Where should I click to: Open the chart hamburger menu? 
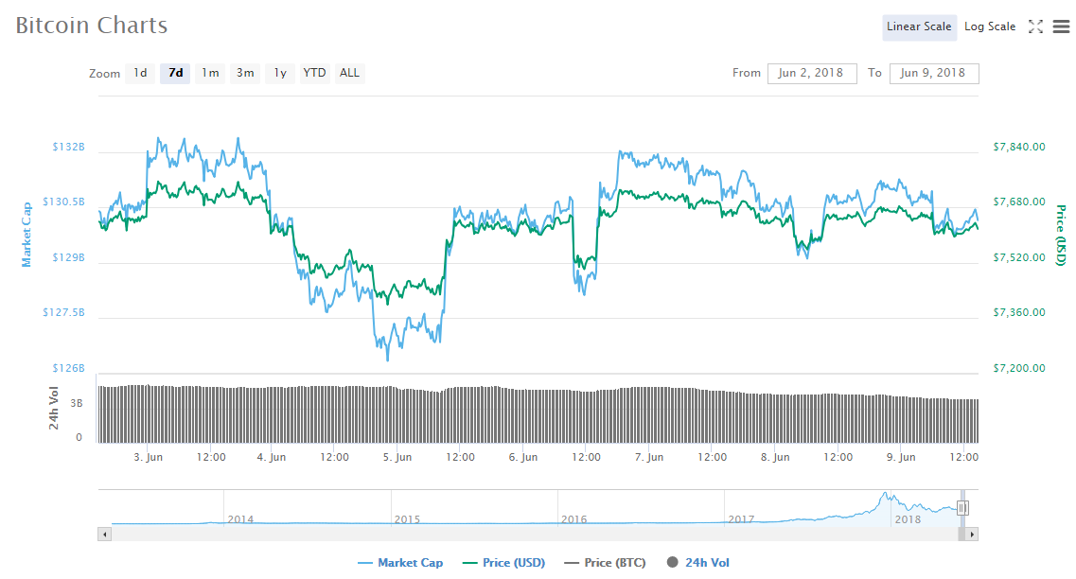tap(1061, 26)
